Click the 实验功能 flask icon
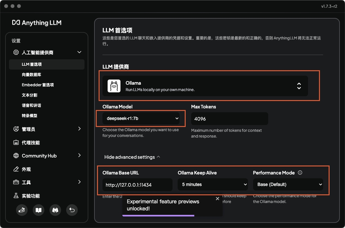The width and height of the screenshot is (345, 228). tap(16, 196)
